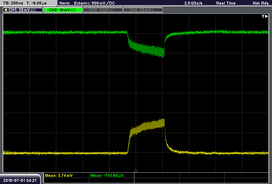Click the Real Time acquisition mode label
The width and height of the screenshot is (272, 184).
click(x=226, y=3)
